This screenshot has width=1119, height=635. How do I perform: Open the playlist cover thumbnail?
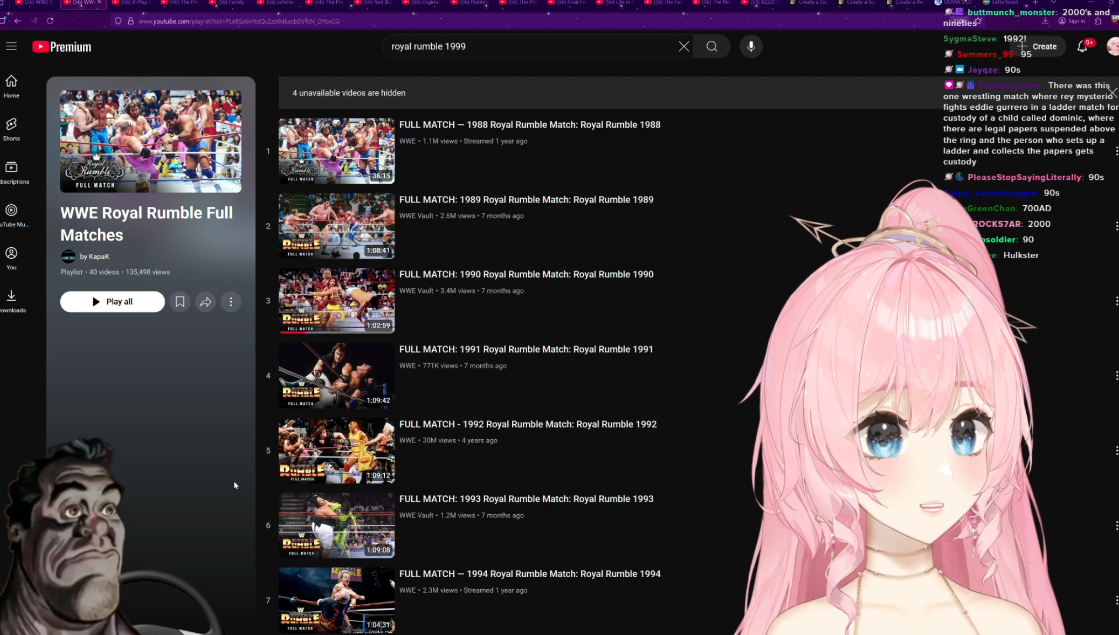coord(151,141)
